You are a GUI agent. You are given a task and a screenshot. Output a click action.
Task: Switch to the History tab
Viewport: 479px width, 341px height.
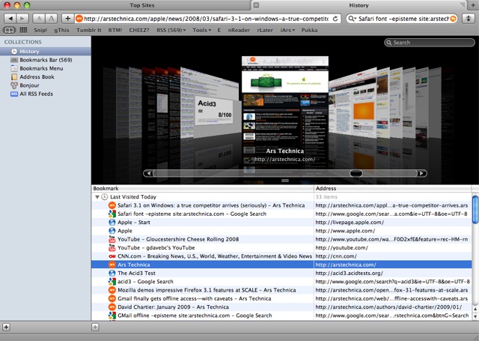359,5
